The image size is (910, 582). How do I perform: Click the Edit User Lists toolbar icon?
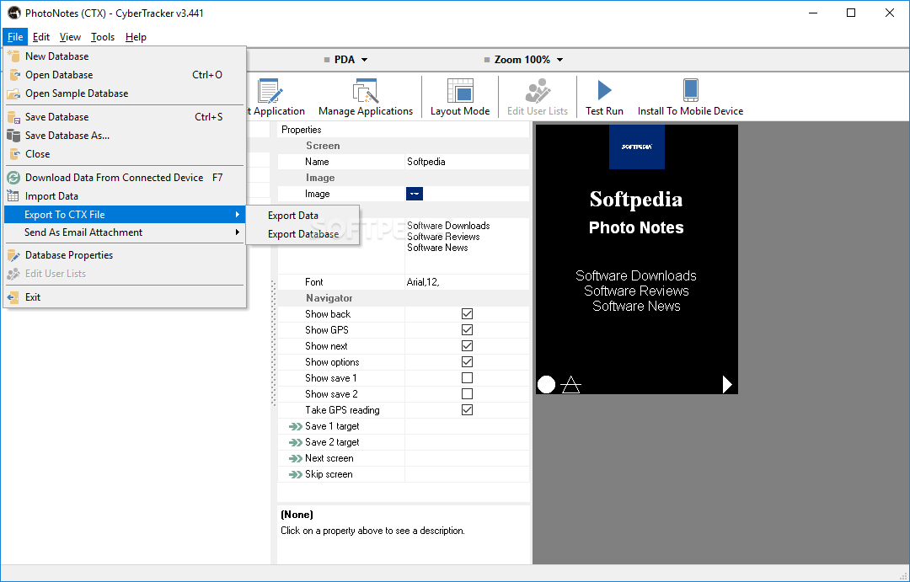click(538, 91)
